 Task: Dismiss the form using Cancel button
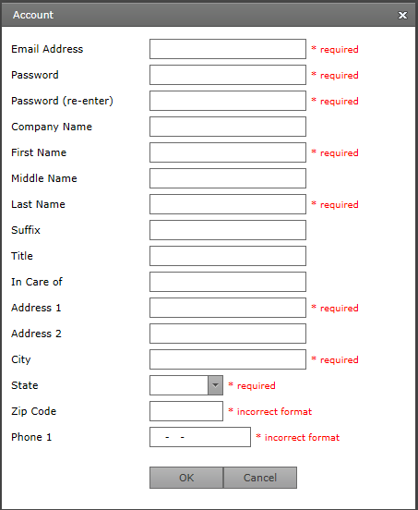pos(260,478)
